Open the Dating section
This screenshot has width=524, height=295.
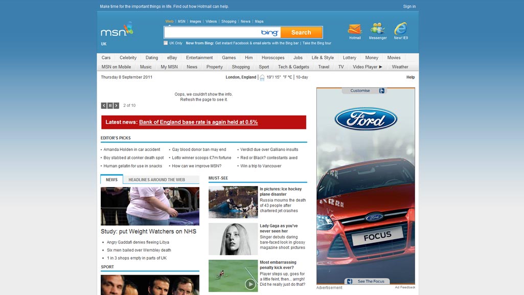tap(152, 58)
